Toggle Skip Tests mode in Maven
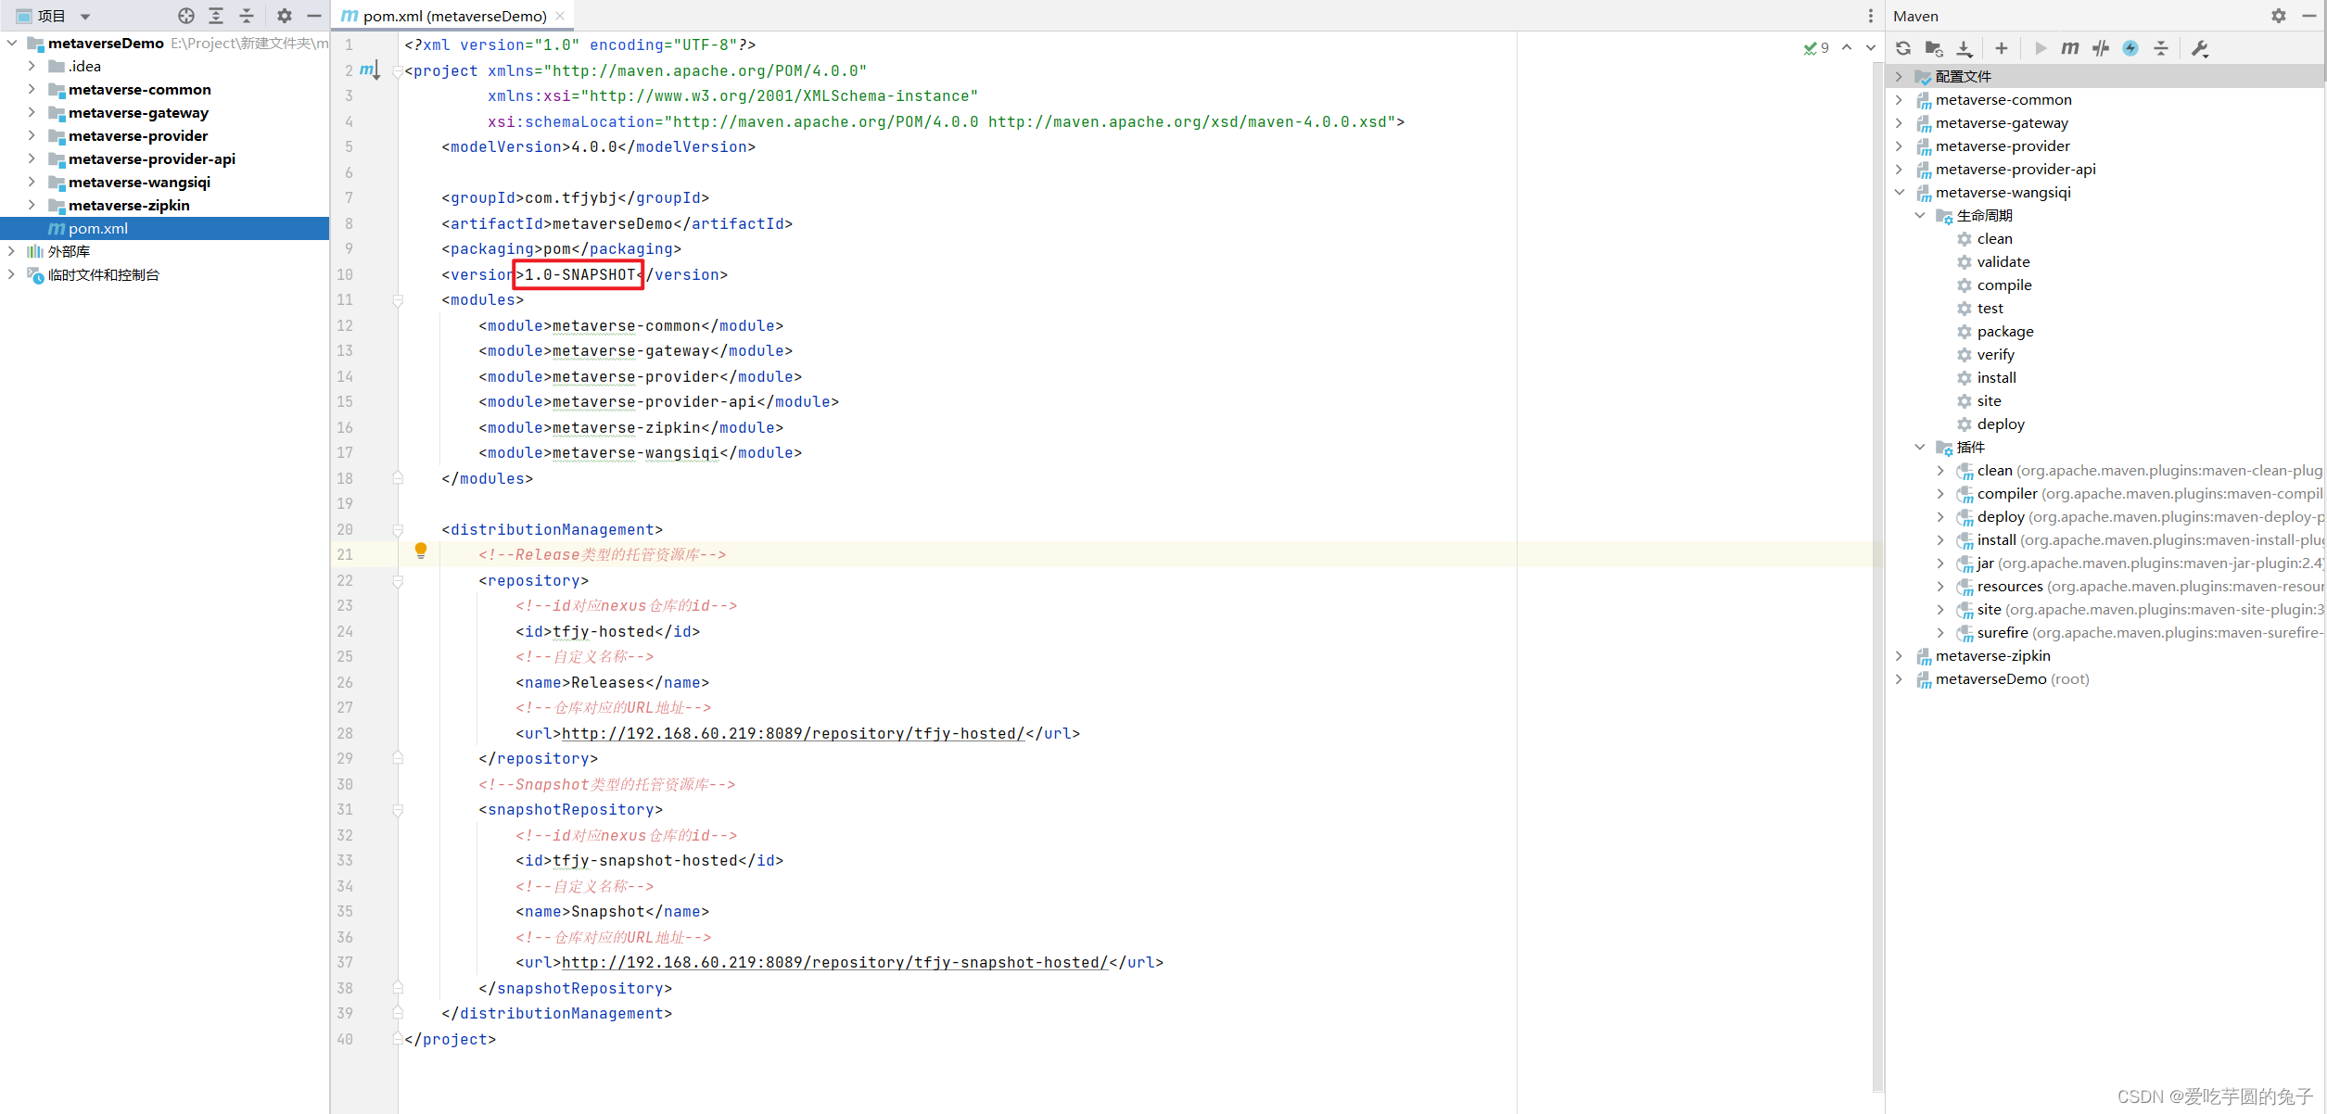The height and width of the screenshot is (1114, 2327). pyautogui.click(x=2101, y=48)
